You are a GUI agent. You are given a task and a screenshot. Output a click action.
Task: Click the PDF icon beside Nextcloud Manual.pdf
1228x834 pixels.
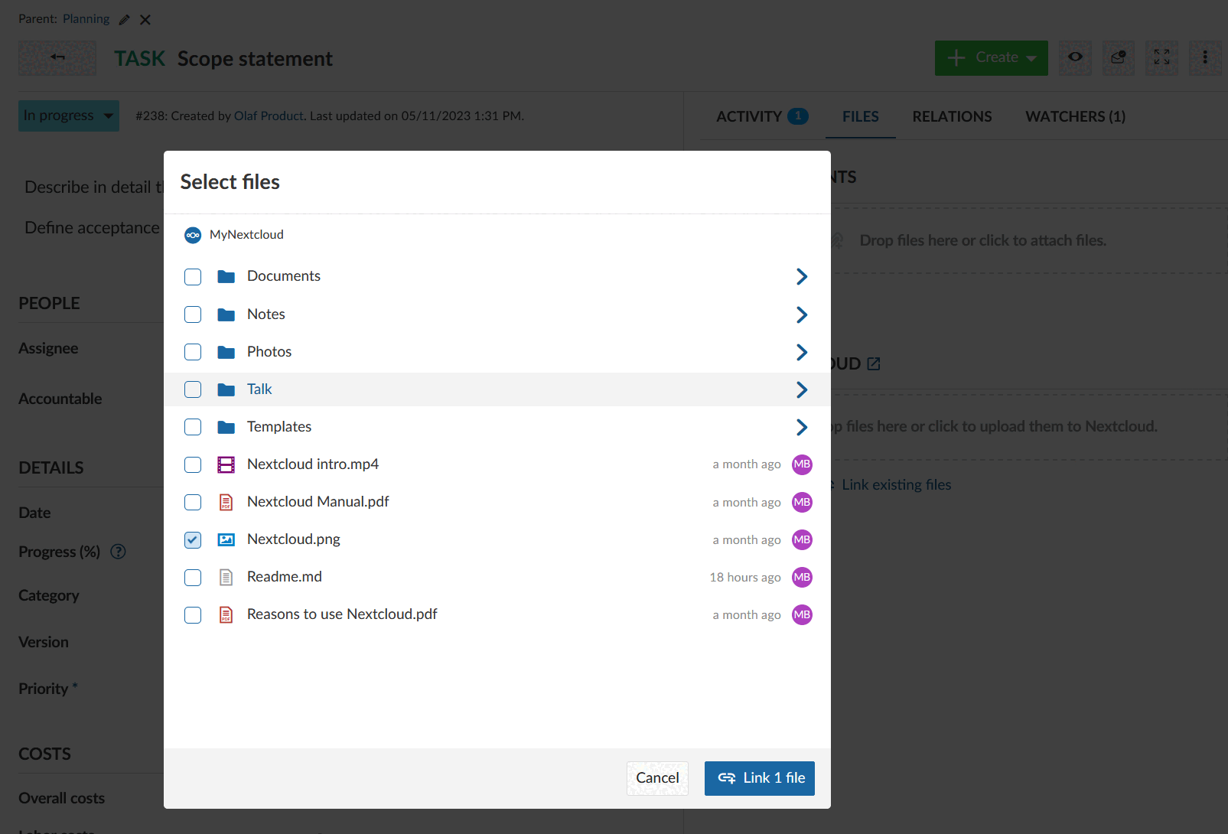226,502
